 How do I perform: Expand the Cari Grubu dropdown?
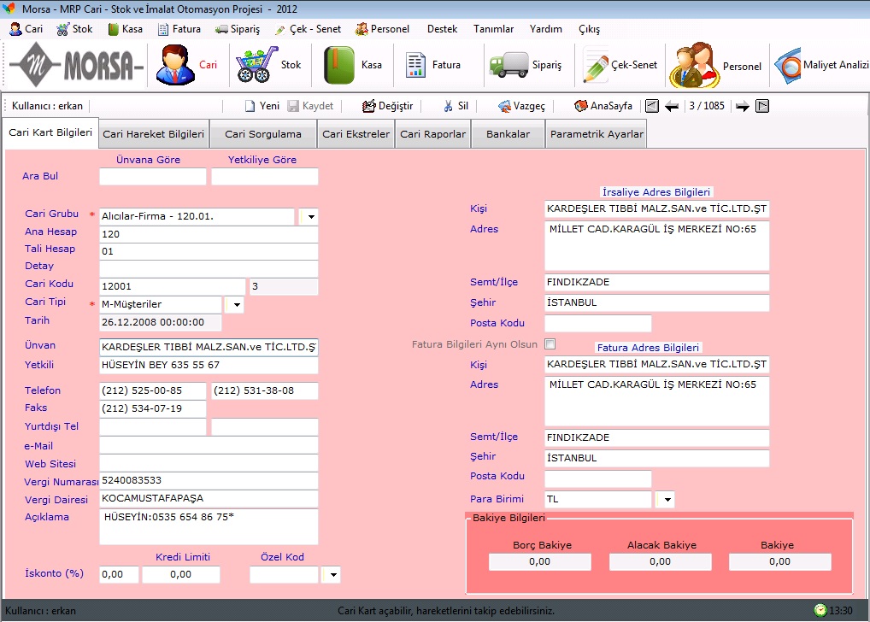point(311,216)
